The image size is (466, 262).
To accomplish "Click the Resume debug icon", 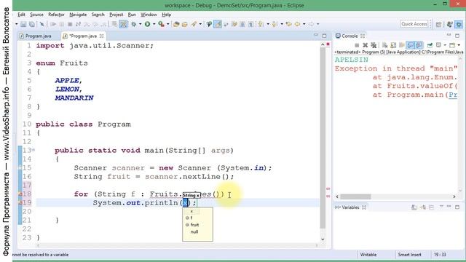I will pyautogui.click(x=53, y=24).
